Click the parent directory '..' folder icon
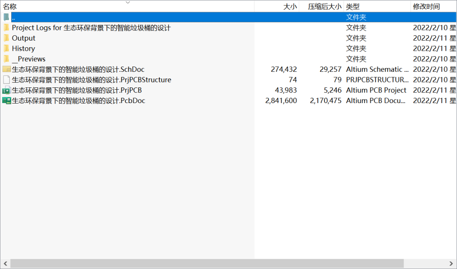This screenshot has height=269, width=457. (6, 17)
